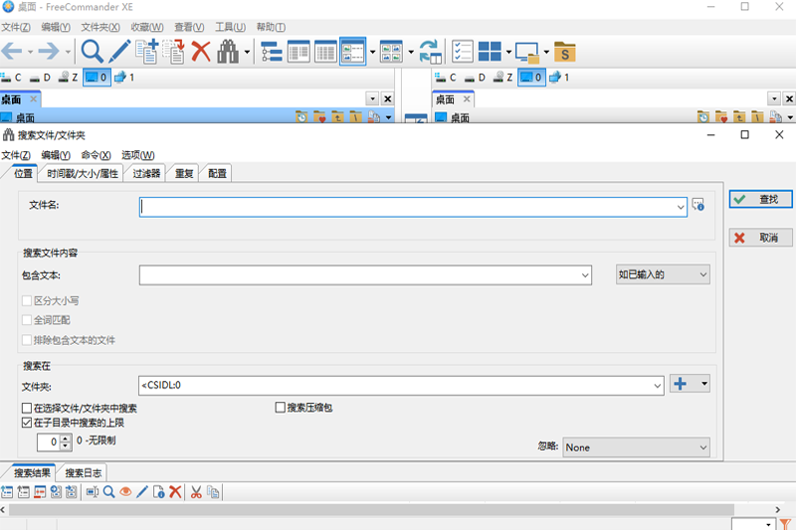Viewport: 796px width, 530px height.
Task: Uncheck 在子目录中搜索的上限 checkbox
Action: pyautogui.click(x=27, y=423)
